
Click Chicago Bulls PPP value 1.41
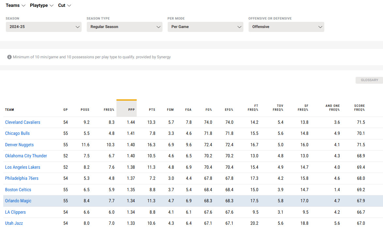(x=131, y=134)
